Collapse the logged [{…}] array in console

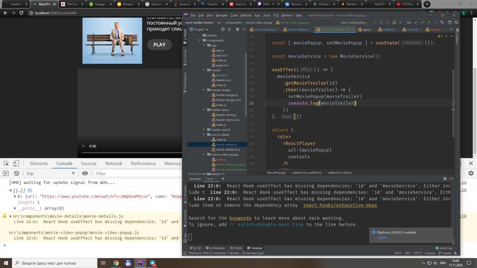point(11,191)
